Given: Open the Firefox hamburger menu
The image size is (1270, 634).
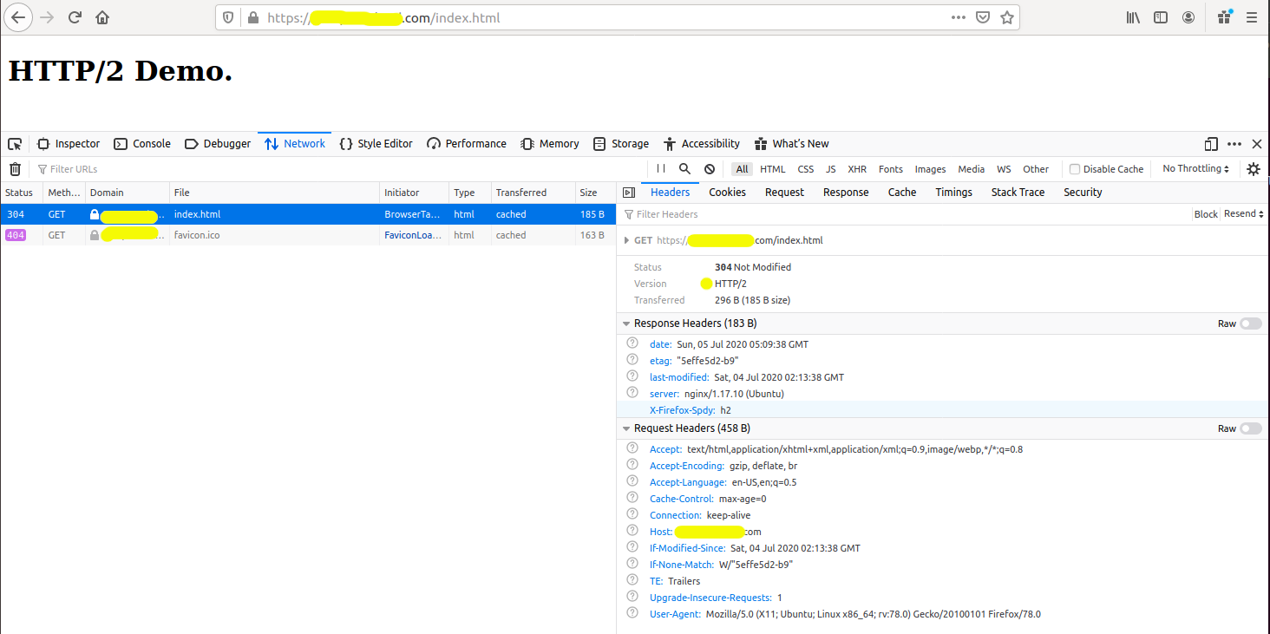Looking at the screenshot, I should click(1251, 17).
